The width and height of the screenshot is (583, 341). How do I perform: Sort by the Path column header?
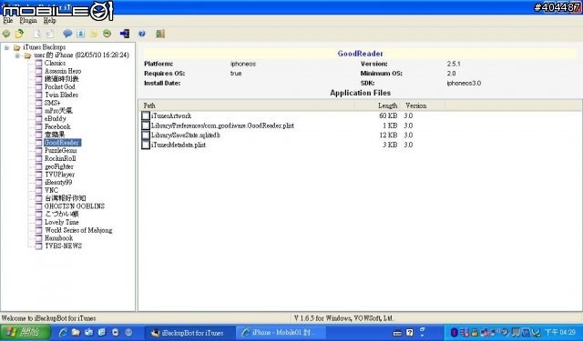click(246, 105)
